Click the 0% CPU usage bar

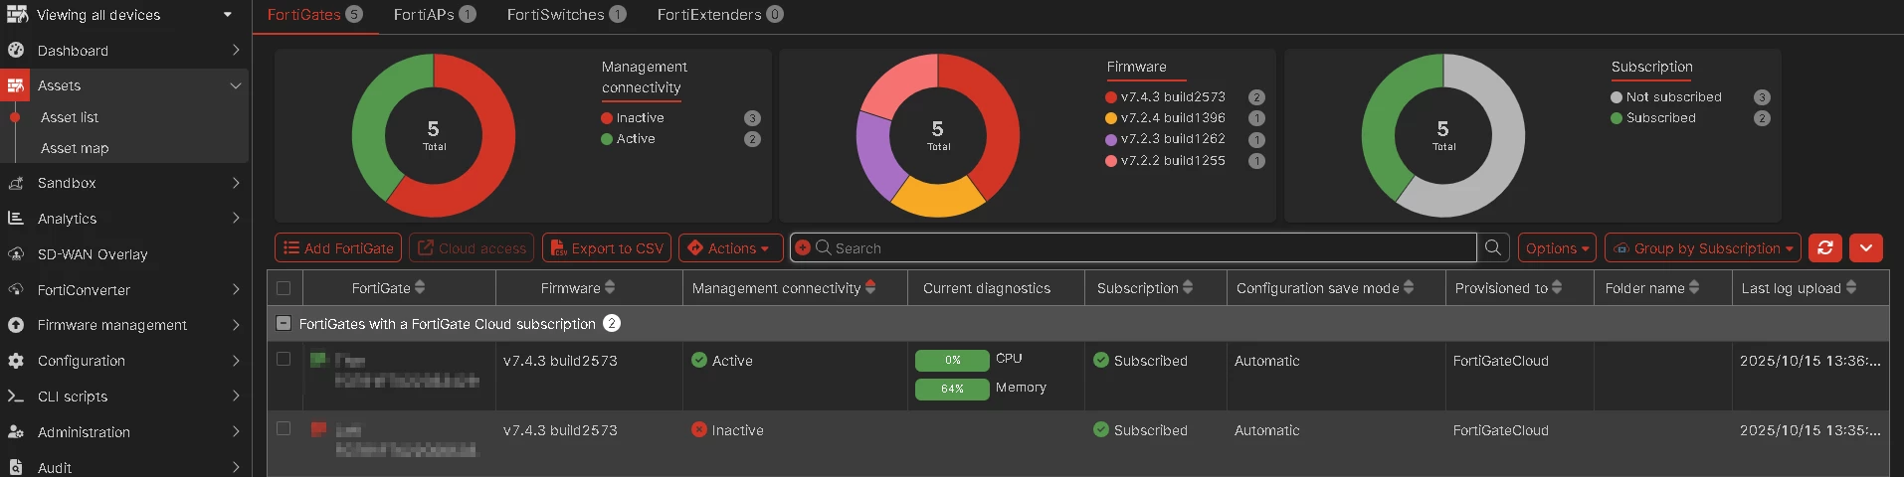952,360
